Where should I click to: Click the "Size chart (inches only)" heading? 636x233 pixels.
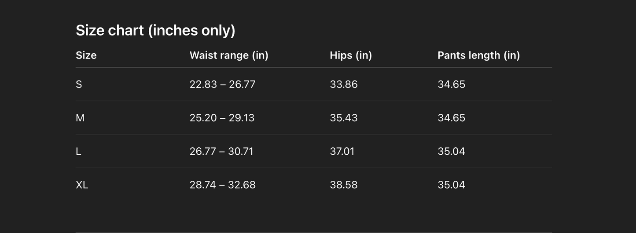pyautogui.click(x=155, y=30)
